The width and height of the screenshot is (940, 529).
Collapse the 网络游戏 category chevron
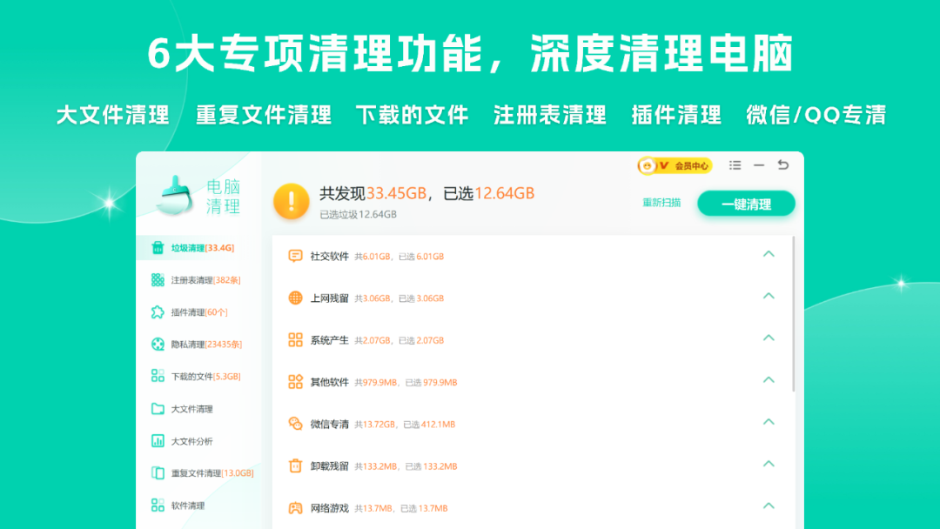click(x=769, y=506)
